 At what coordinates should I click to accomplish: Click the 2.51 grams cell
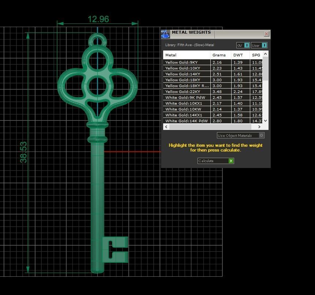click(x=221, y=74)
